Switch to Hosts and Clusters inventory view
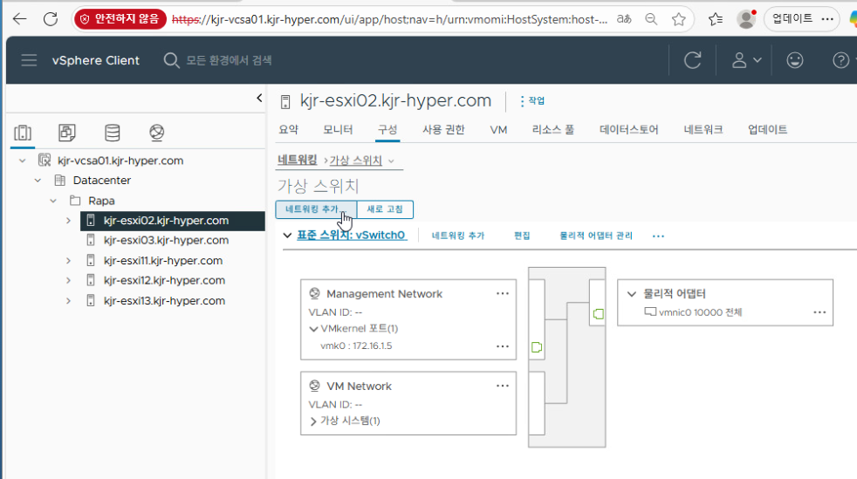 [x=23, y=133]
